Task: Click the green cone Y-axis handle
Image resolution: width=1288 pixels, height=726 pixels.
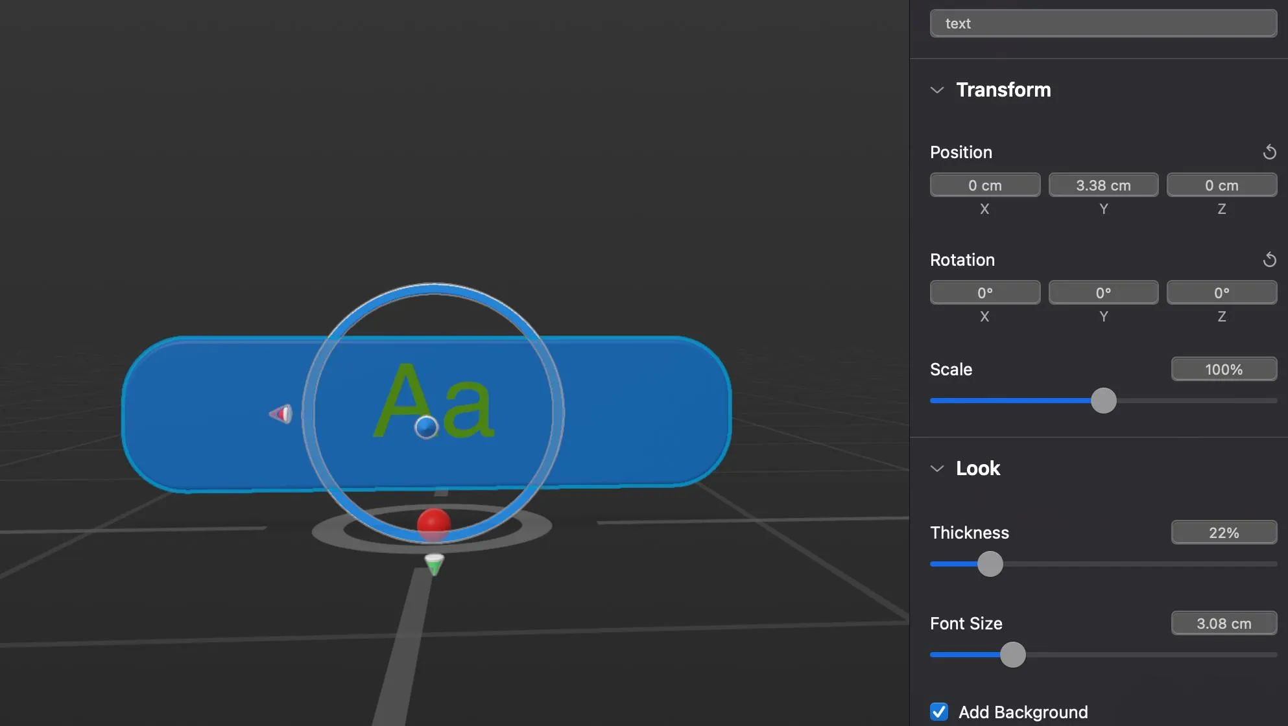Action: [434, 564]
